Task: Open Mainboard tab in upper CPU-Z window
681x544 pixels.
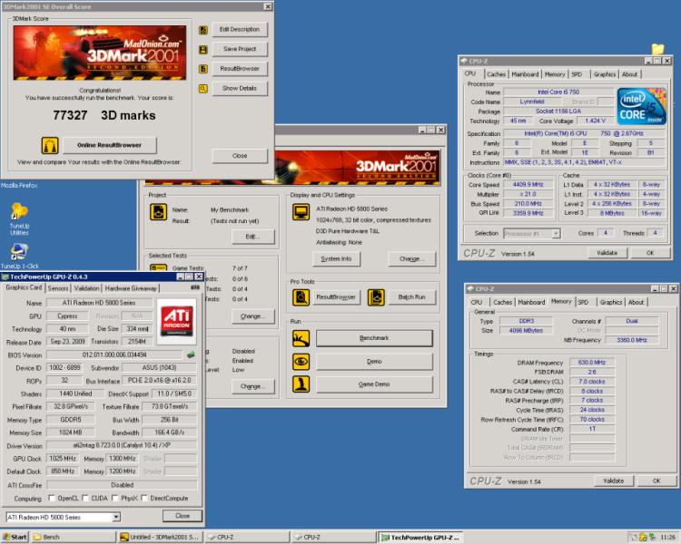Action: [525, 74]
